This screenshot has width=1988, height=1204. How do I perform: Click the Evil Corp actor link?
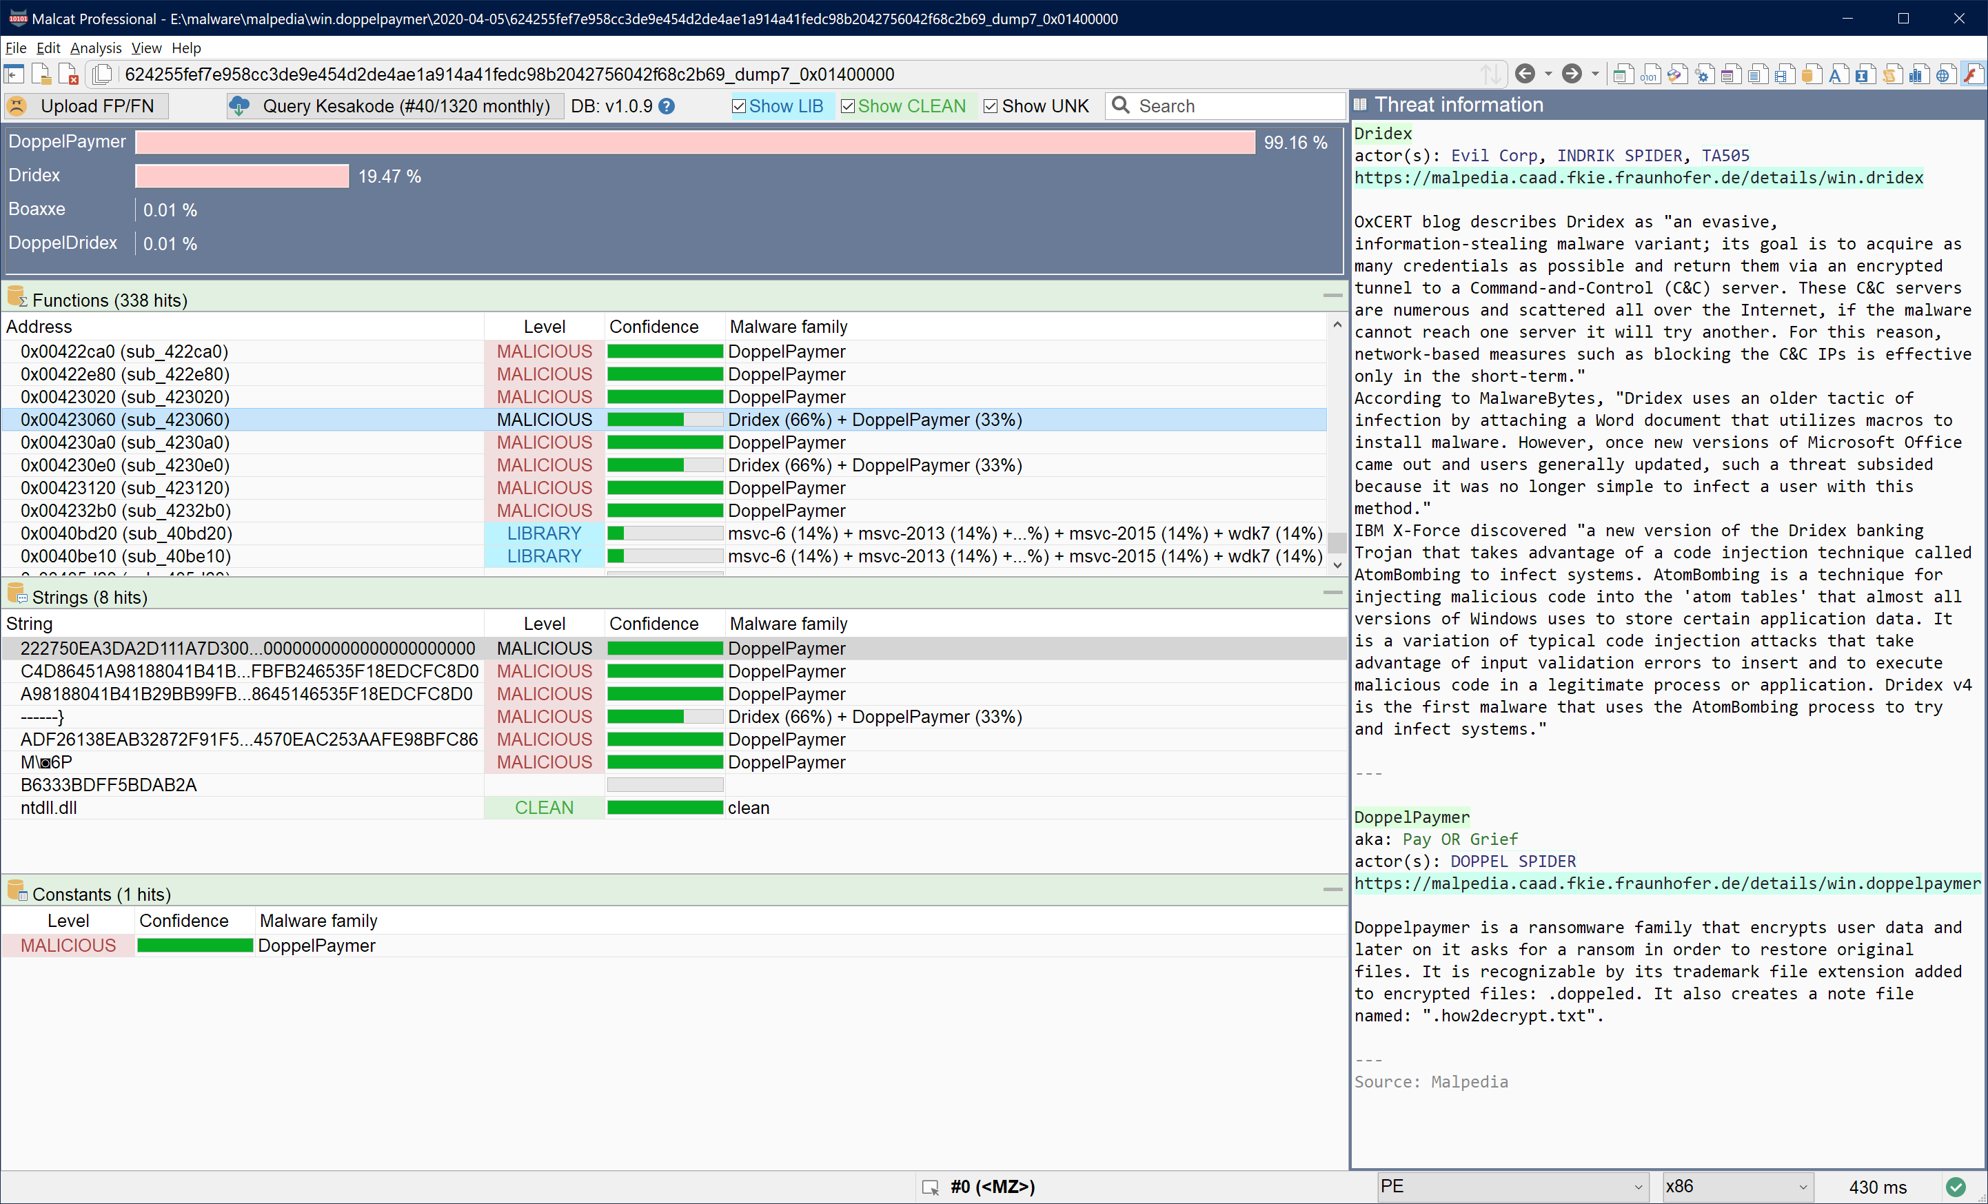(1494, 156)
